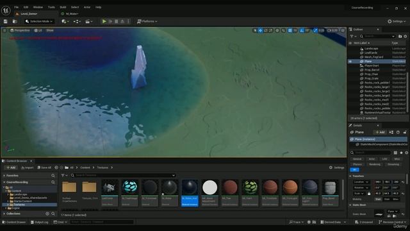Open the Tools menu
The image size is (410, 231).
[x=51, y=7]
